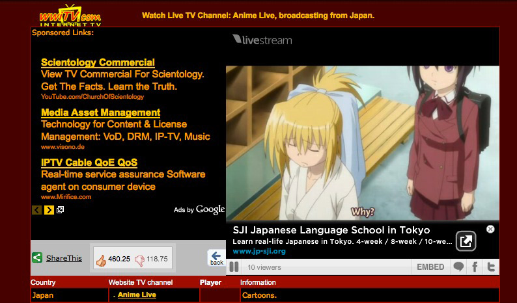Open the overlay ad's external link icon

(465, 241)
